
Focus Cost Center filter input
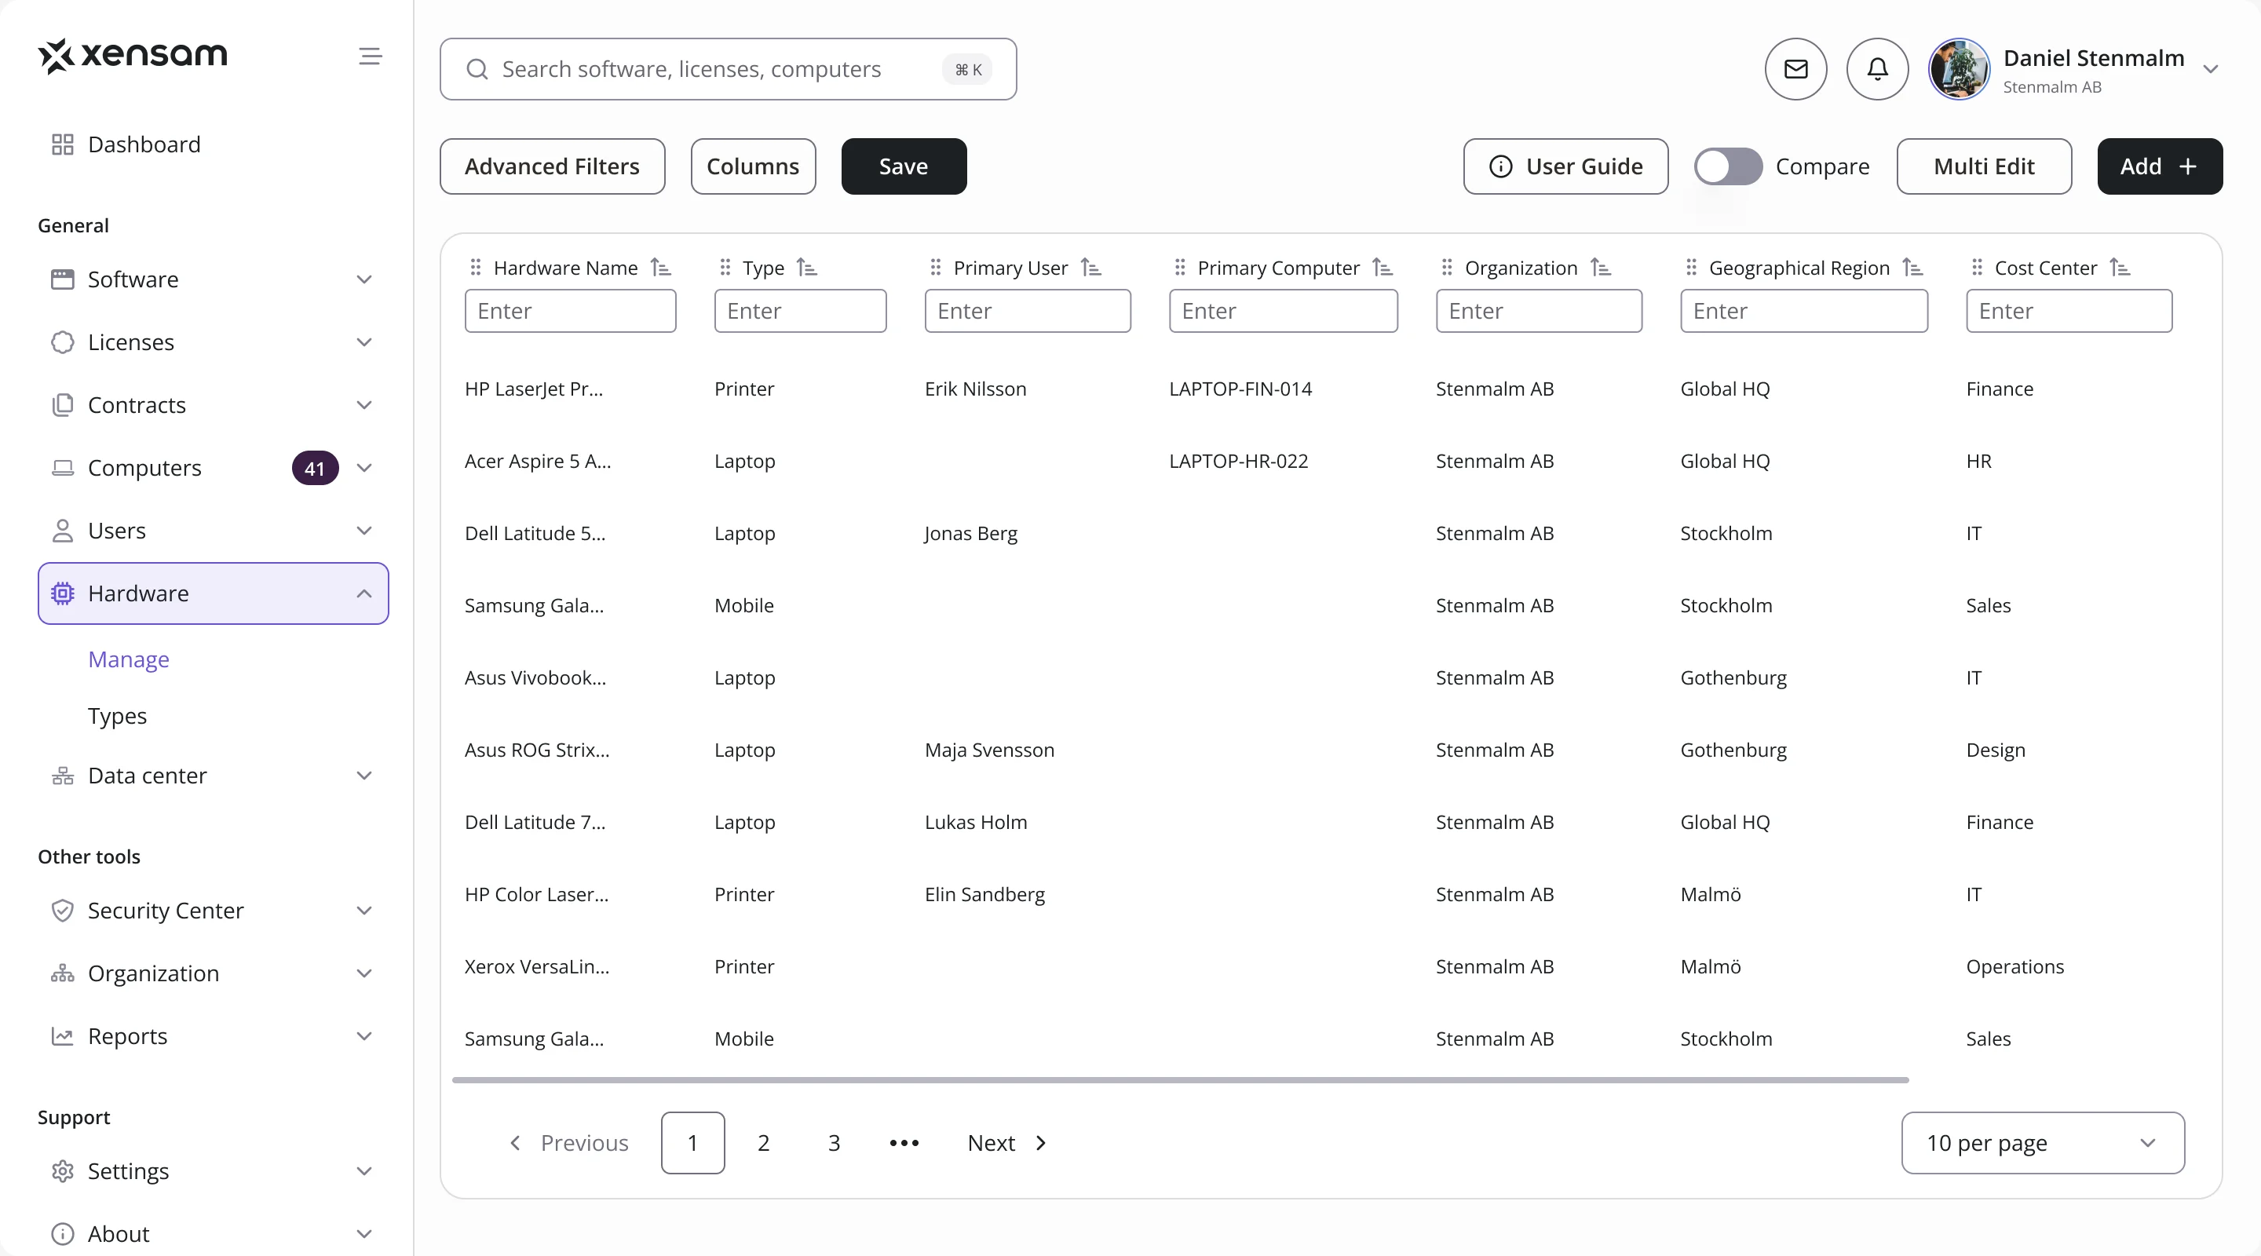point(2069,311)
